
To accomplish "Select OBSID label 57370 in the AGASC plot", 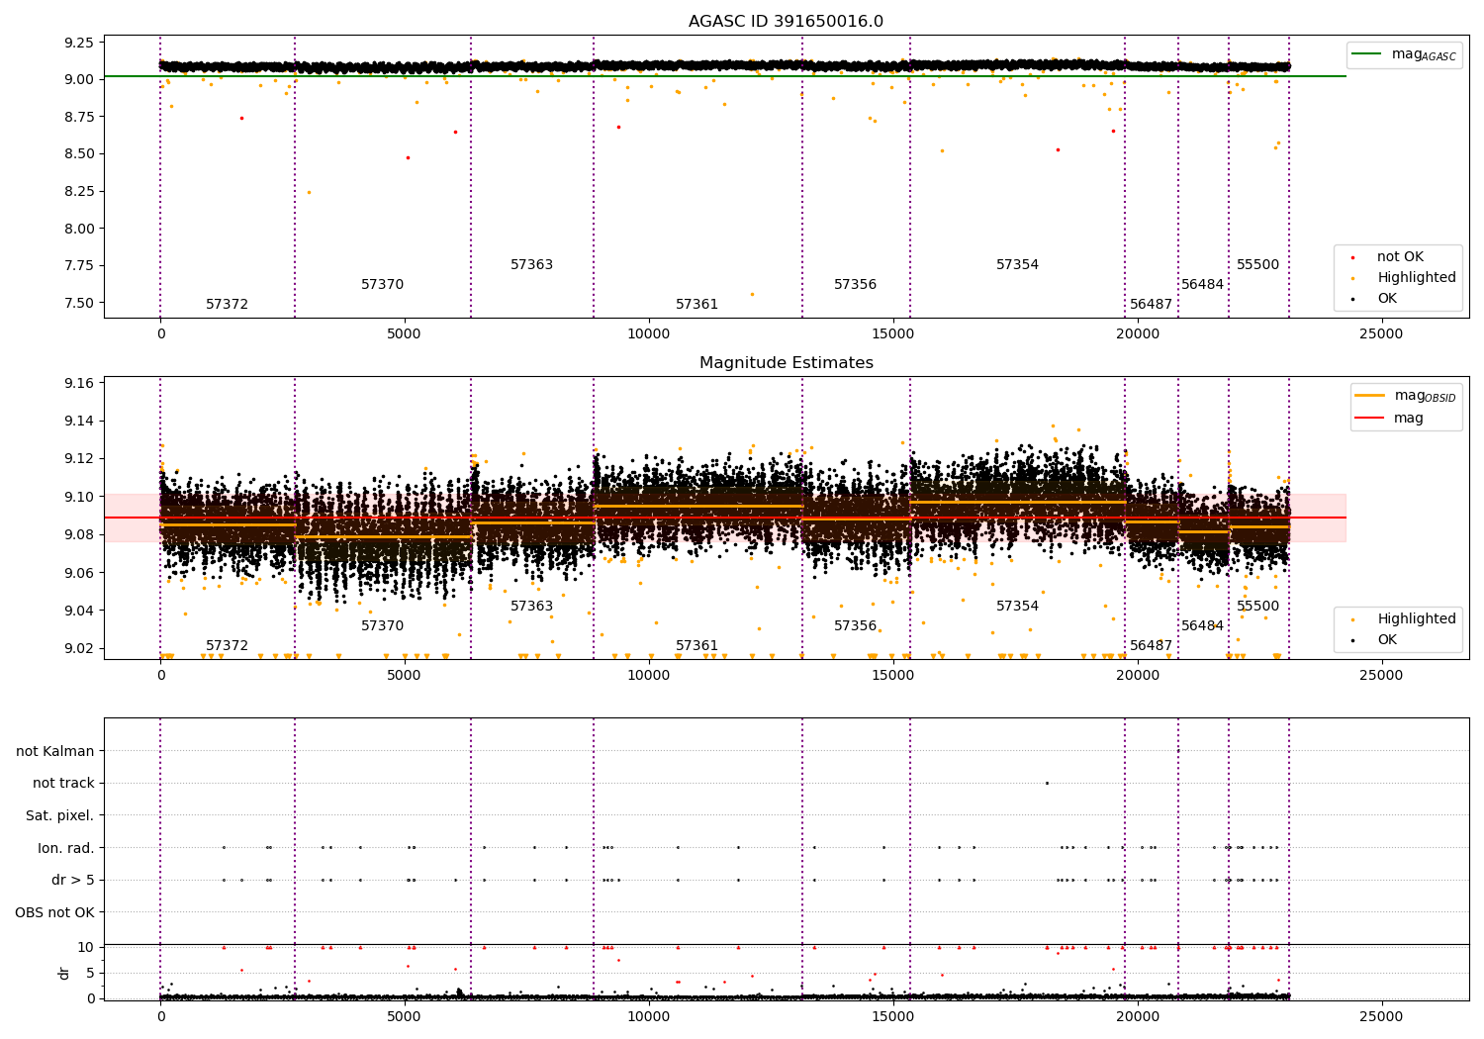I will pyautogui.click(x=383, y=285).
